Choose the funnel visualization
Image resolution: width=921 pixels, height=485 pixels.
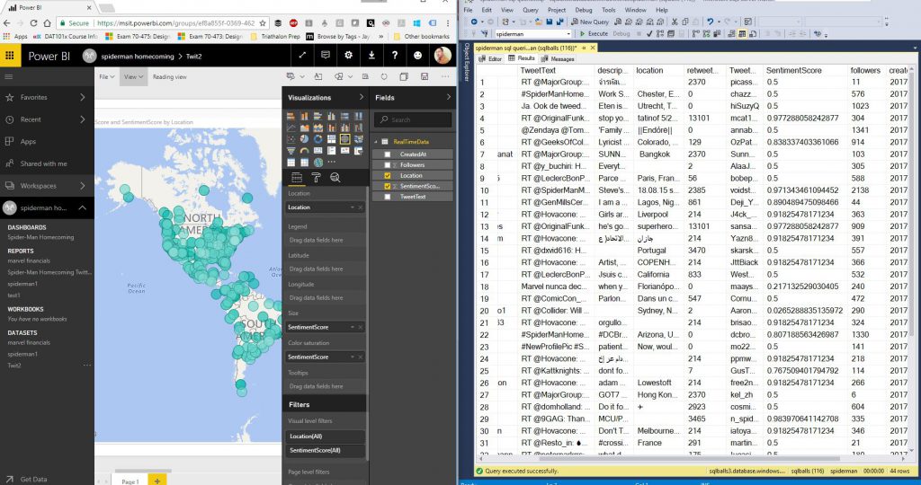pyautogui.click(x=291, y=151)
